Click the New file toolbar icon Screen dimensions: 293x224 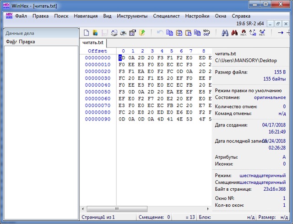coord(87,33)
